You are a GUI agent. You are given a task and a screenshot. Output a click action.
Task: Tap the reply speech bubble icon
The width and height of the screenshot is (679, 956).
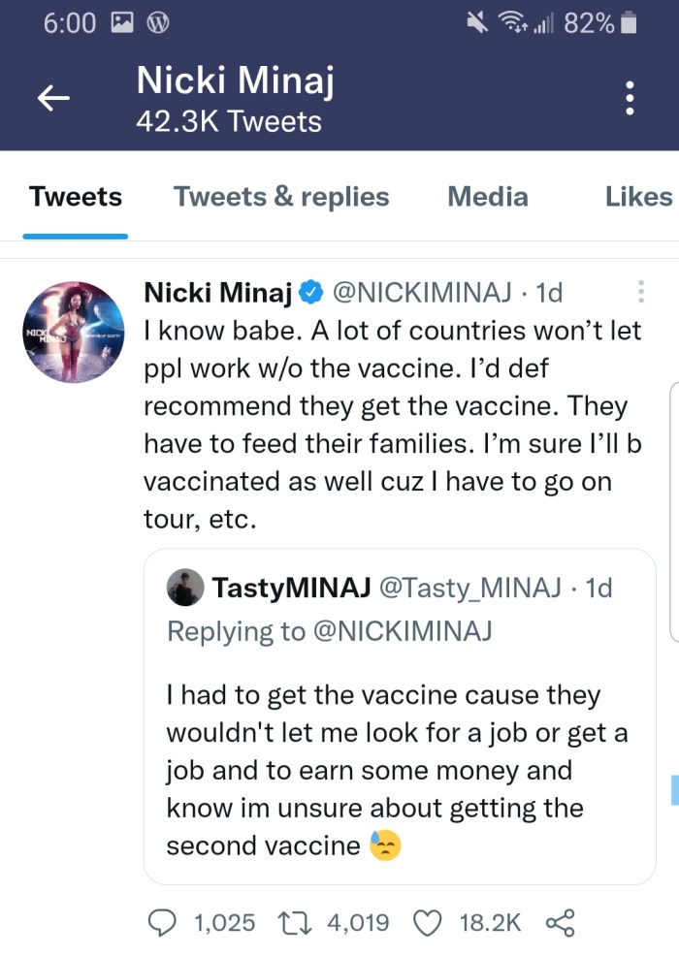point(161,921)
